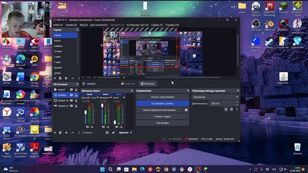
Task: Click the 350 ms duration field
Action: (222, 103)
